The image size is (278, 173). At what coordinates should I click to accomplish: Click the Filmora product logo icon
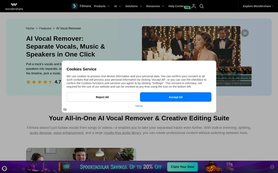coord(75,6)
